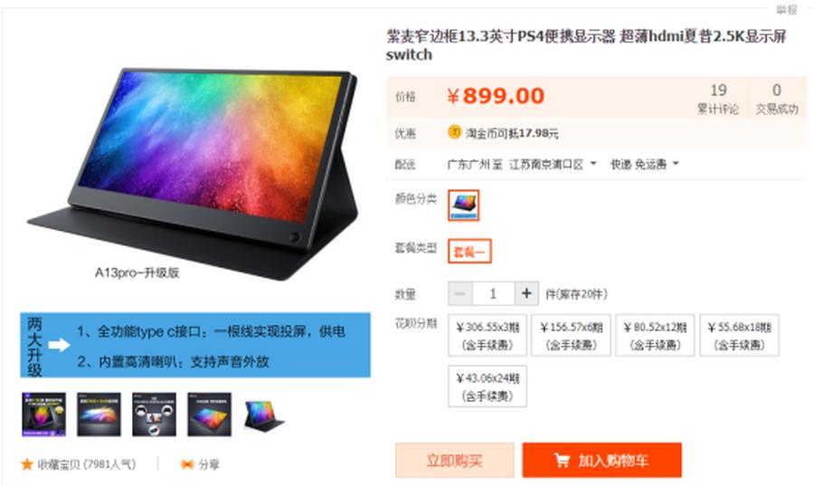Choose the ¥43.06x24期 installment plan
This screenshot has height=487, width=814.
pyautogui.click(x=487, y=387)
